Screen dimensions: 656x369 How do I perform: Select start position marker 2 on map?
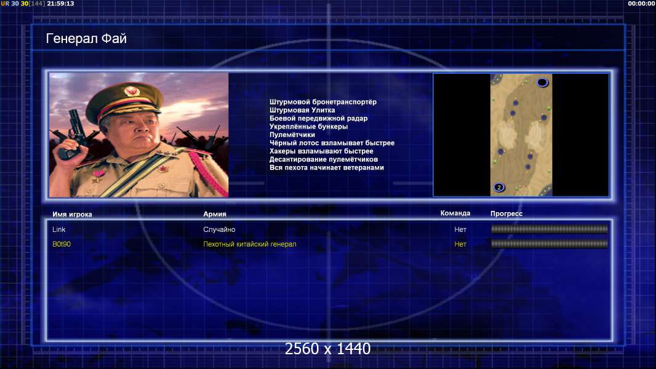[498, 187]
